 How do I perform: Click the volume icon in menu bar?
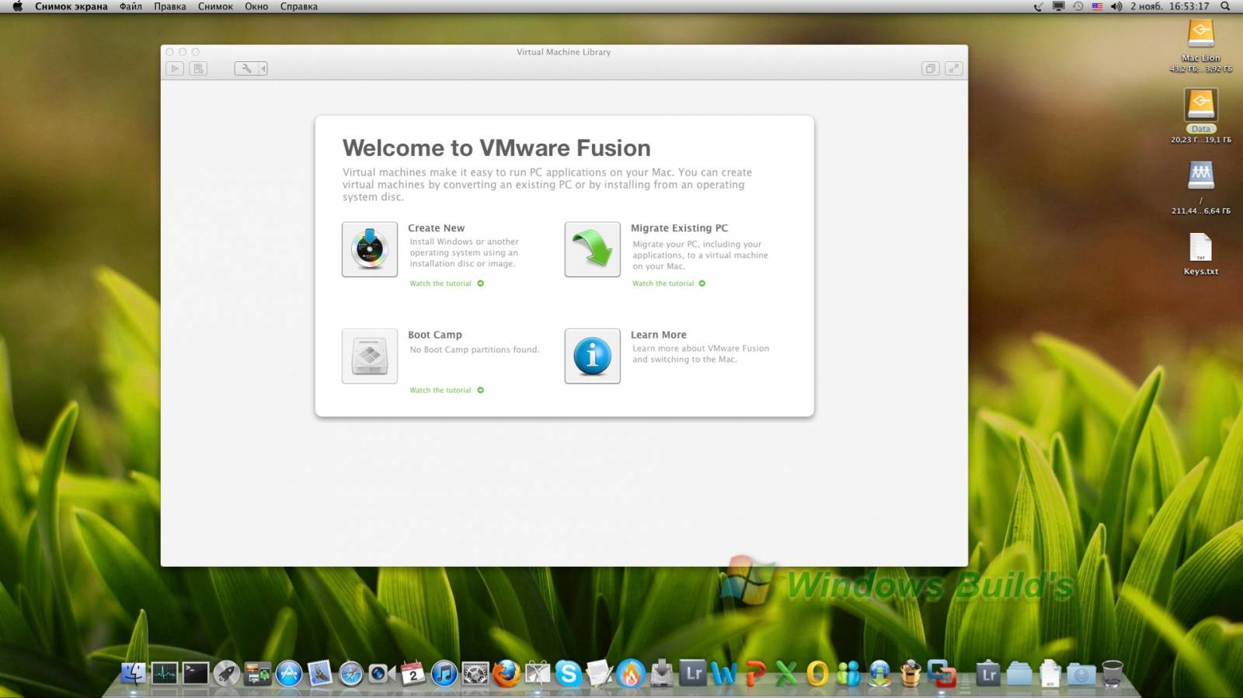click(x=1116, y=6)
